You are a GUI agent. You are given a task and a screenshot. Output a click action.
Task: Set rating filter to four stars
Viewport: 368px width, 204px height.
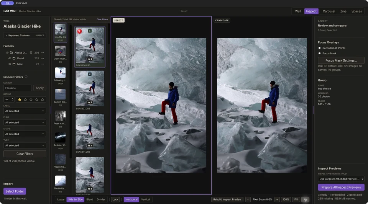(x=37, y=100)
